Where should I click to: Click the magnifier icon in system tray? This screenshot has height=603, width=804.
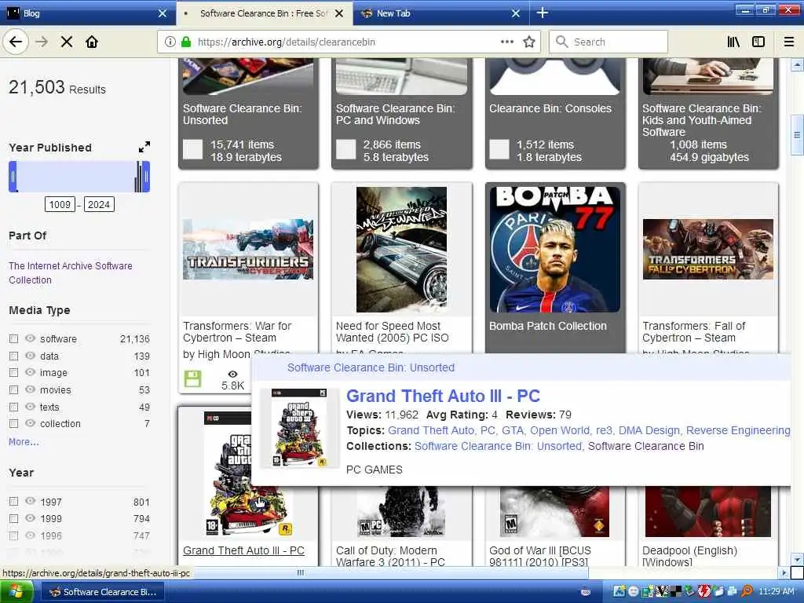click(x=747, y=592)
